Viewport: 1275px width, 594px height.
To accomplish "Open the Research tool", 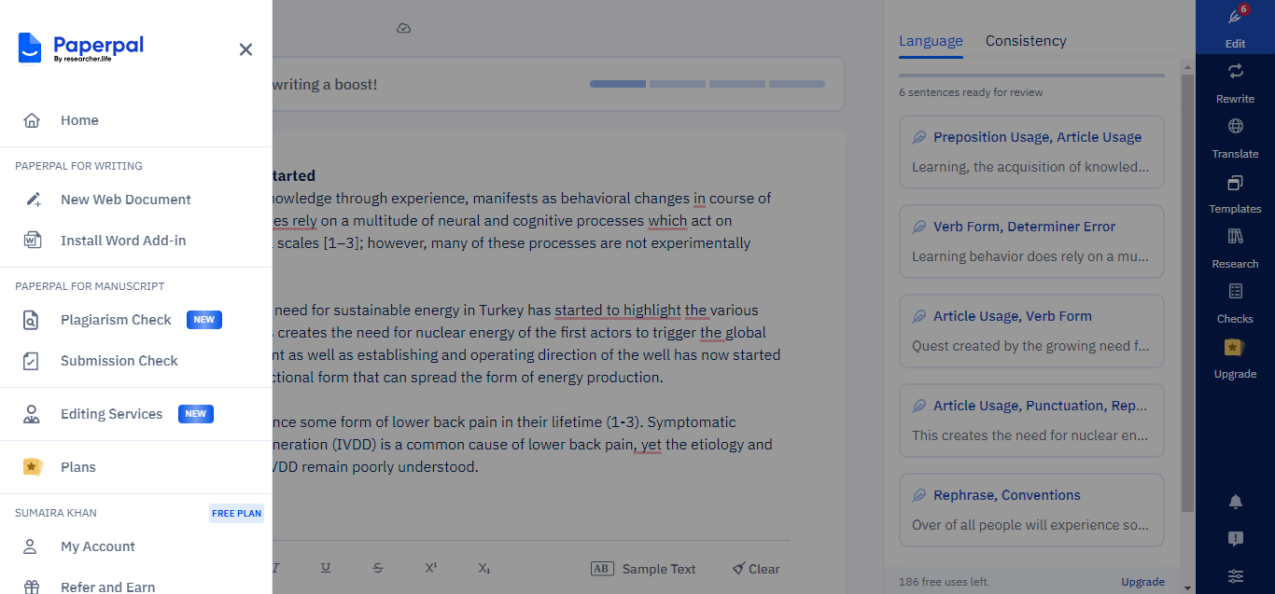I will point(1235,237).
